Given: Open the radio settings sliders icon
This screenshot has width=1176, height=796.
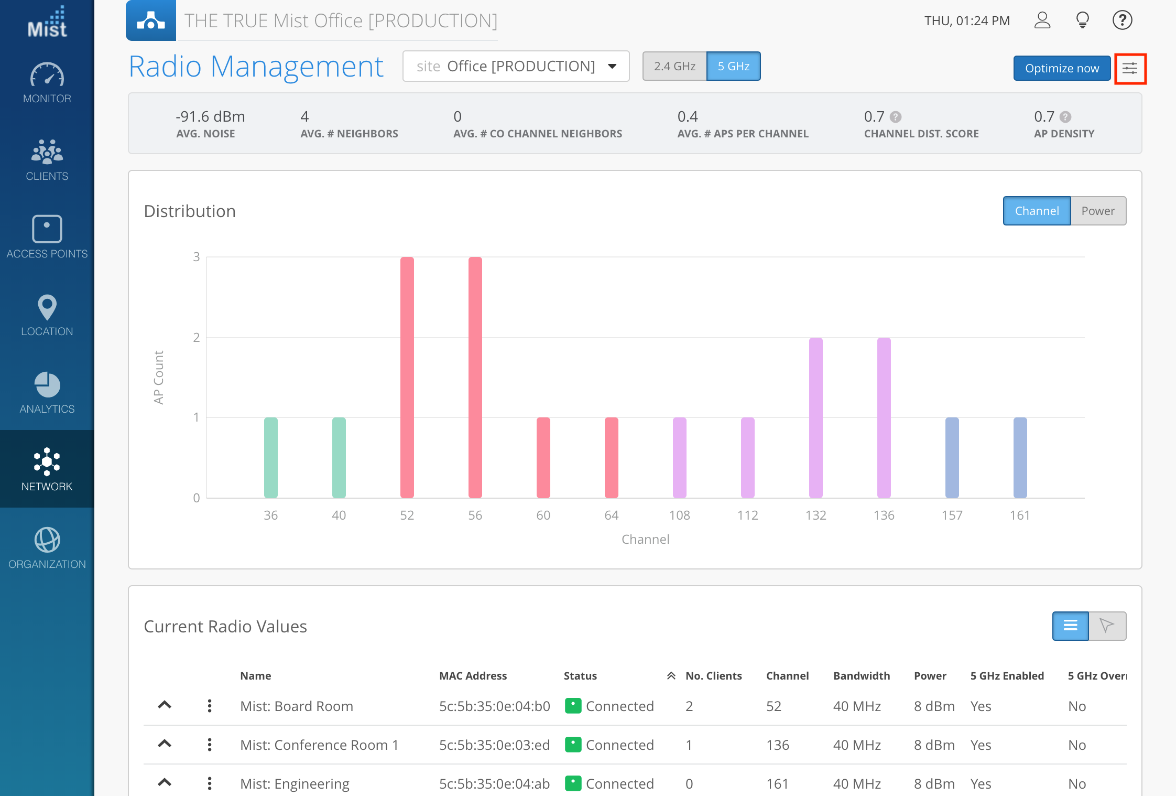Looking at the screenshot, I should pyautogui.click(x=1130, y=68).
